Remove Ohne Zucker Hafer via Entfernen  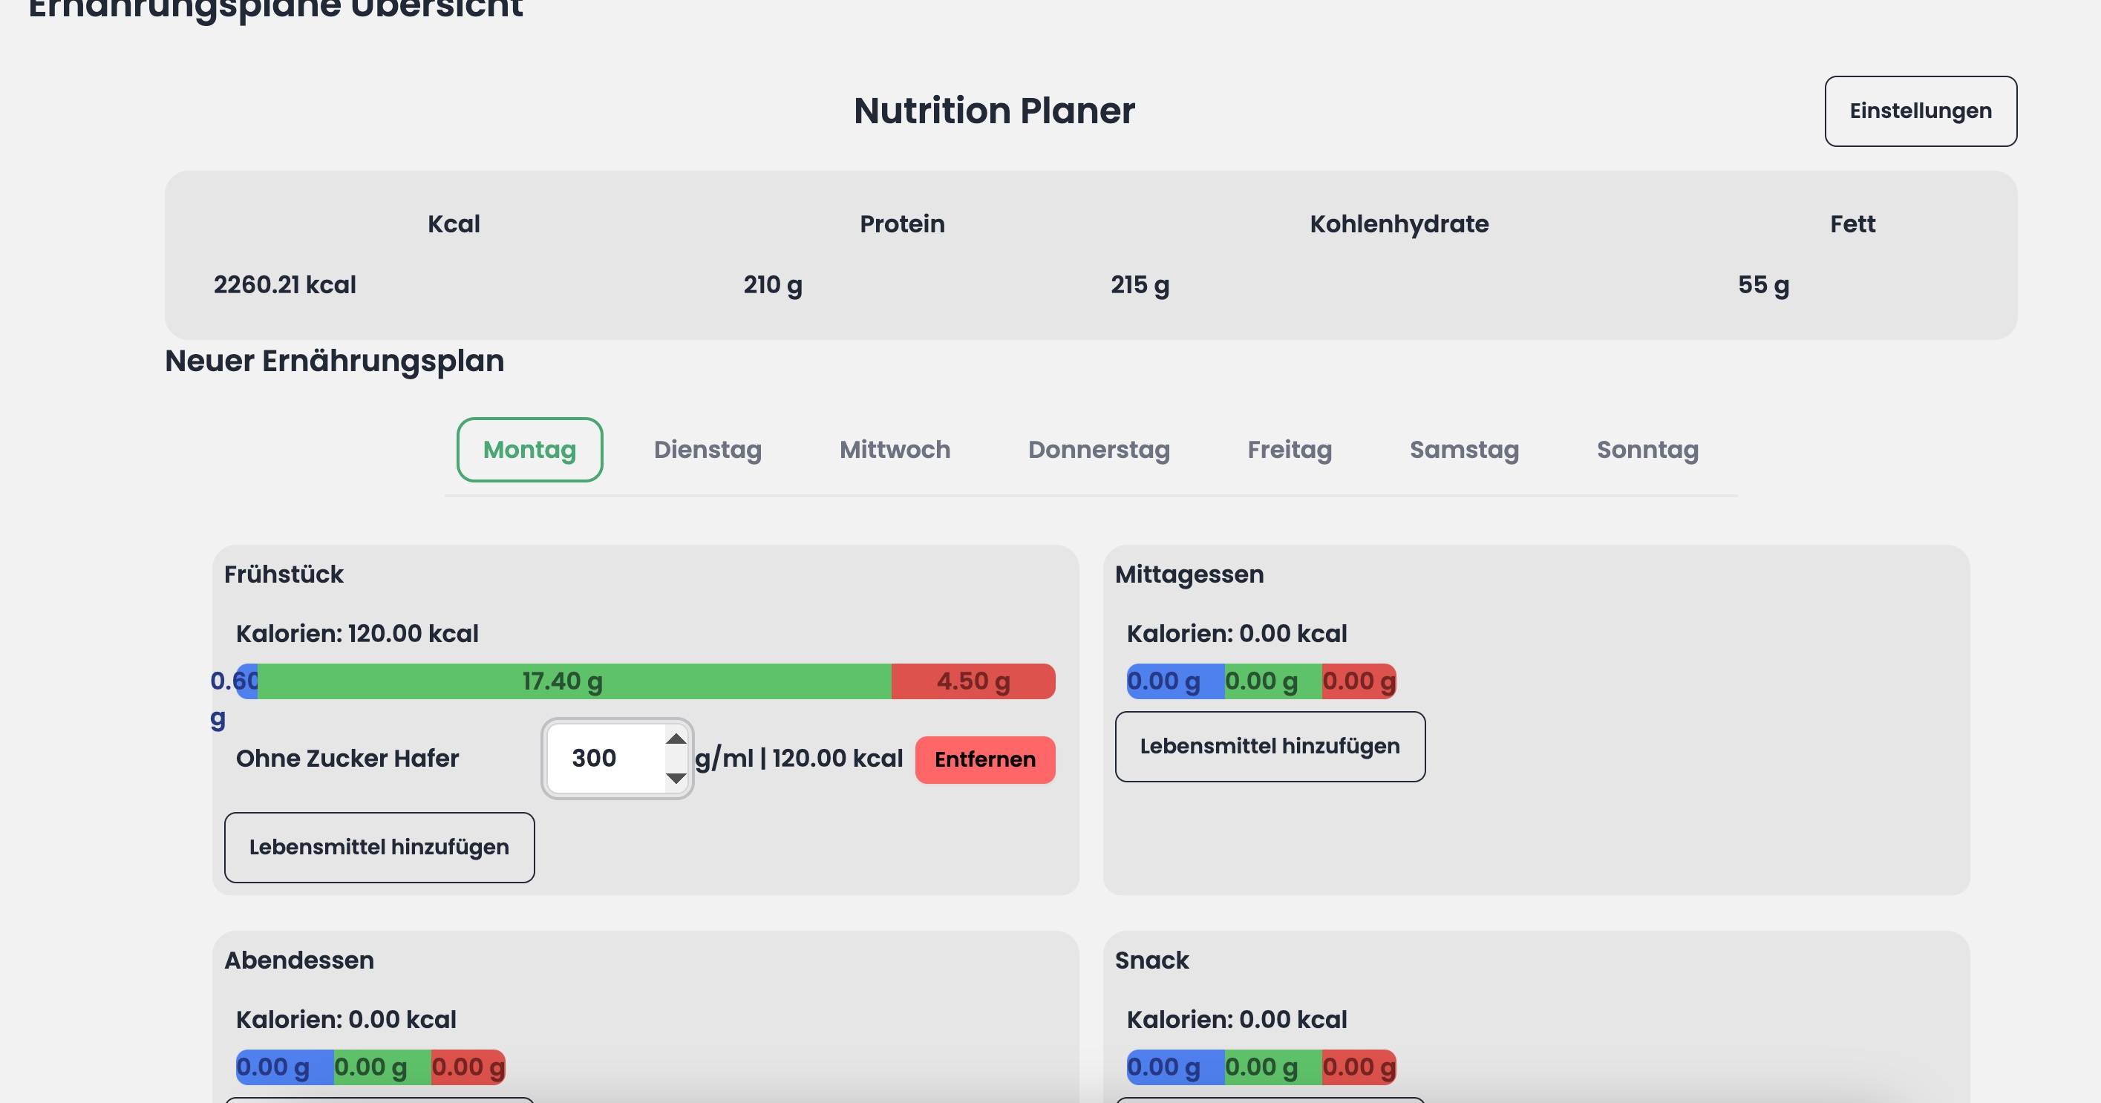pyautogui.click(x=984, y=759)
